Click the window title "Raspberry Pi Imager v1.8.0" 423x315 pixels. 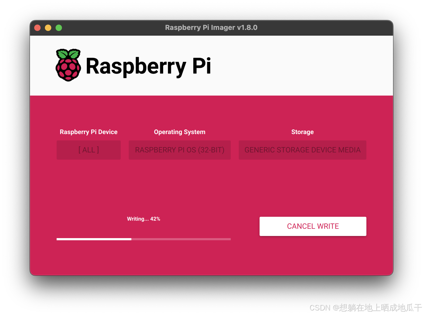(211, 27)
